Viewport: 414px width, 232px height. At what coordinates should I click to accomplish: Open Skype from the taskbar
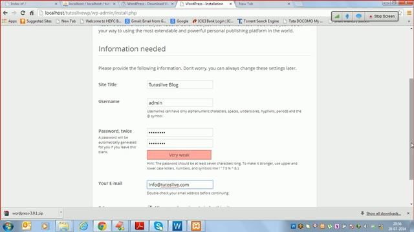[x=158, y=226]
